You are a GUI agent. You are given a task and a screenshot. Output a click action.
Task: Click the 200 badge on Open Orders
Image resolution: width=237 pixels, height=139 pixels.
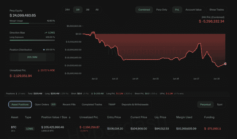[x=53, y=104]
